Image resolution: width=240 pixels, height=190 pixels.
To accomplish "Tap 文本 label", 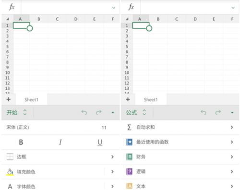I will pos(141,186).
